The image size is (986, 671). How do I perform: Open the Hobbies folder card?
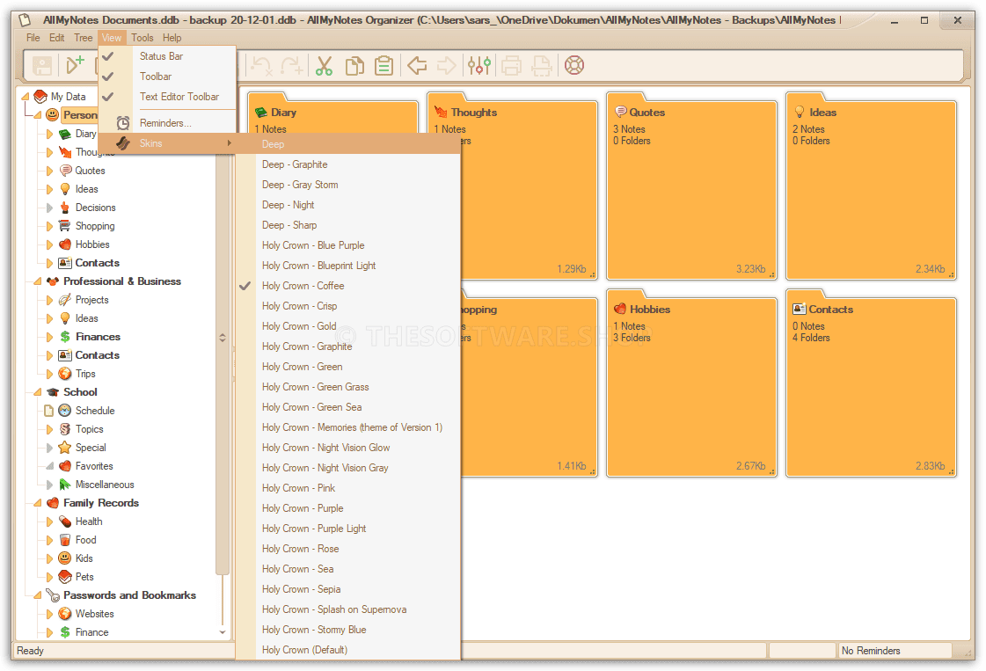click(x=691, y=383)
